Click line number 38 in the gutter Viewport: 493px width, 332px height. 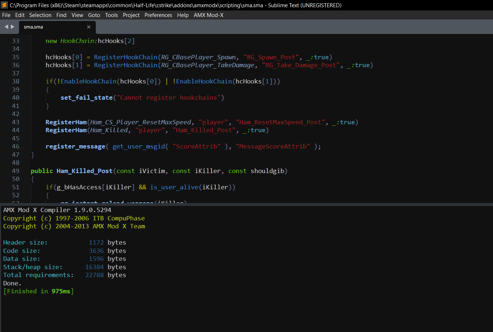pyautogui.click(x=16, y=81)
